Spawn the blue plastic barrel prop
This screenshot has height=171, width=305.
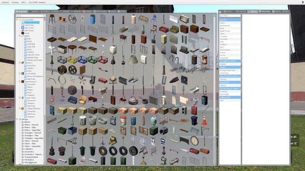(x=92, y=19)
